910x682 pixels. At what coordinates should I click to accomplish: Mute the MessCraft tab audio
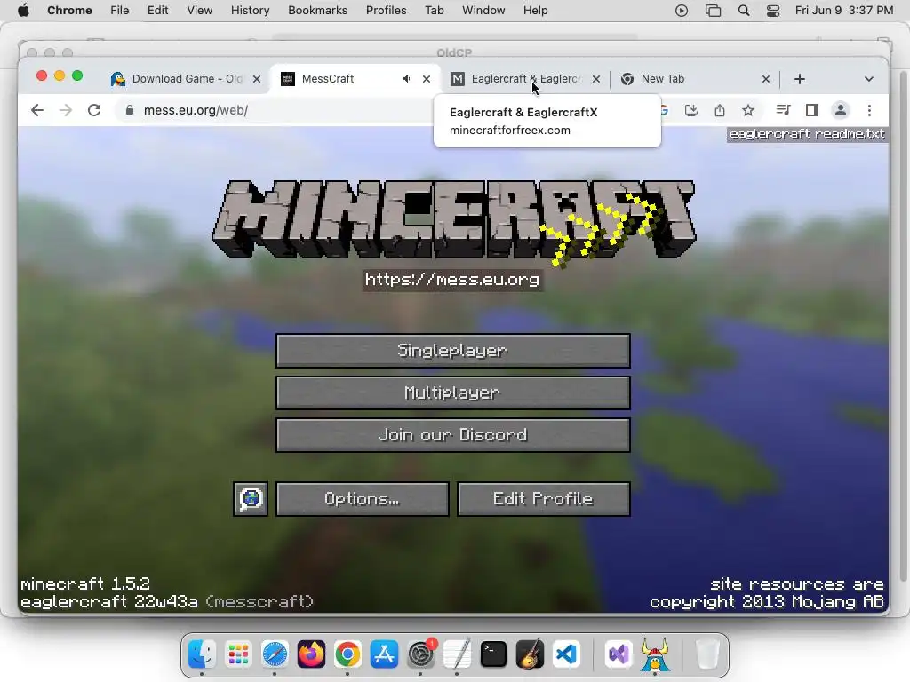pos(407,79)
